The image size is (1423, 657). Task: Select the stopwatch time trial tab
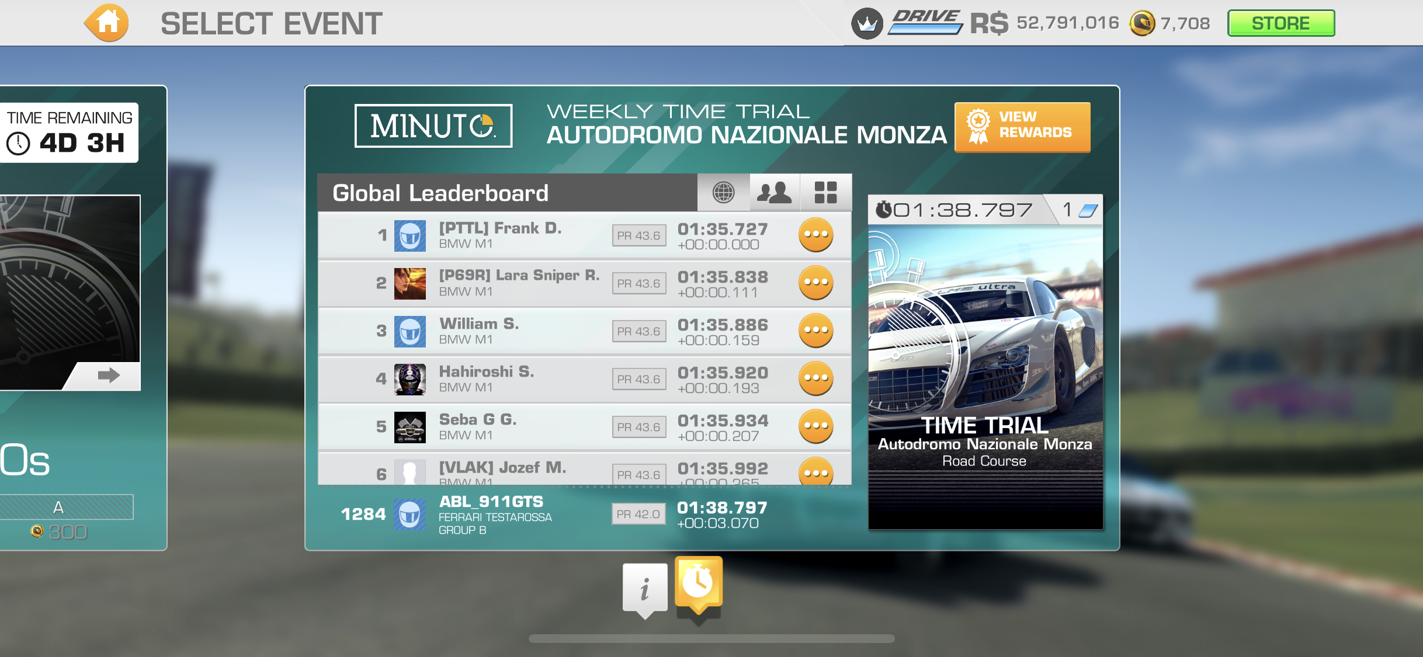coord(699,586)
